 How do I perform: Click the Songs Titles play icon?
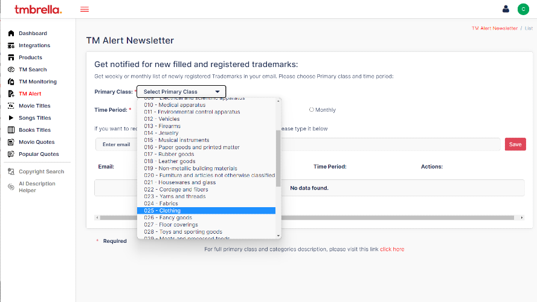(11, 118)
